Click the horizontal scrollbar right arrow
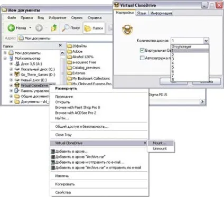224x197 pixels. (202, 101)
